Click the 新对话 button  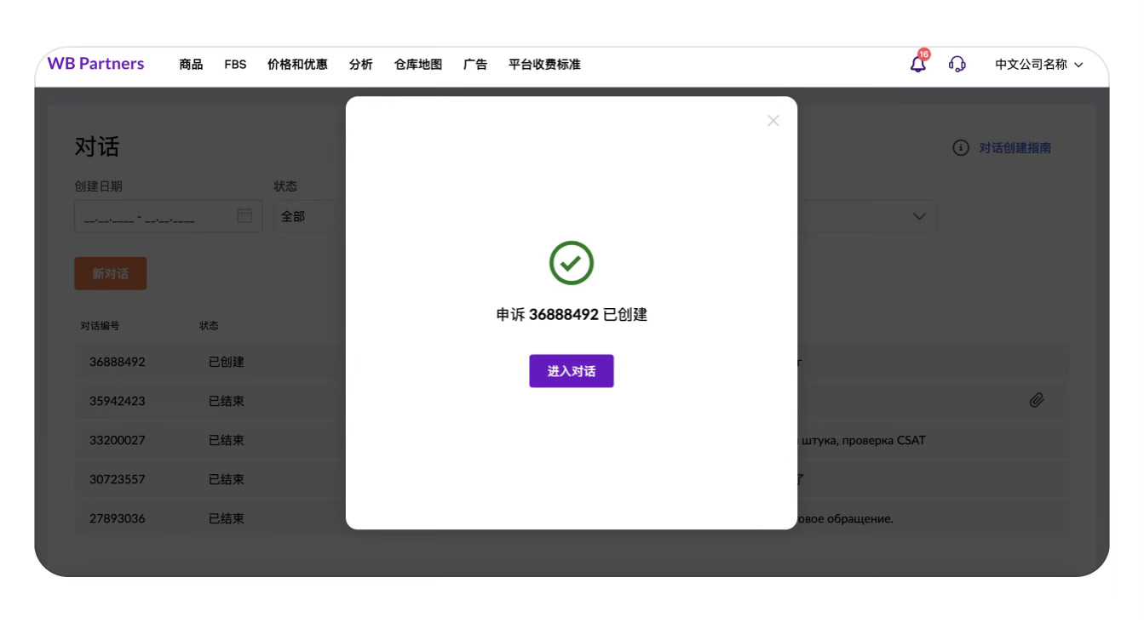pyautogui.click(x=111, y=273)
